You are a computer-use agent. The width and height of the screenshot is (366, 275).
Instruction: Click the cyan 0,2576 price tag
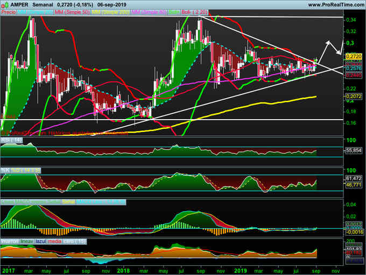354,68
